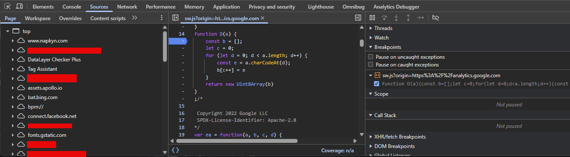Image resolution: width=570 pixels, height=157 pixels.
Task: Click the step over function call icon
Action: pyautogui.click(x=384, y=18)
